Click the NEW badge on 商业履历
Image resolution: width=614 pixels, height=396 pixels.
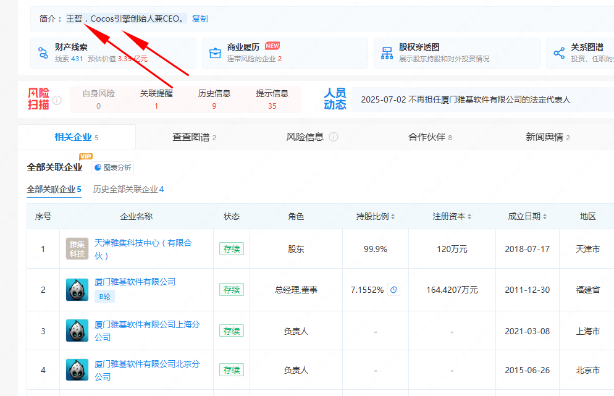point(272,46)
